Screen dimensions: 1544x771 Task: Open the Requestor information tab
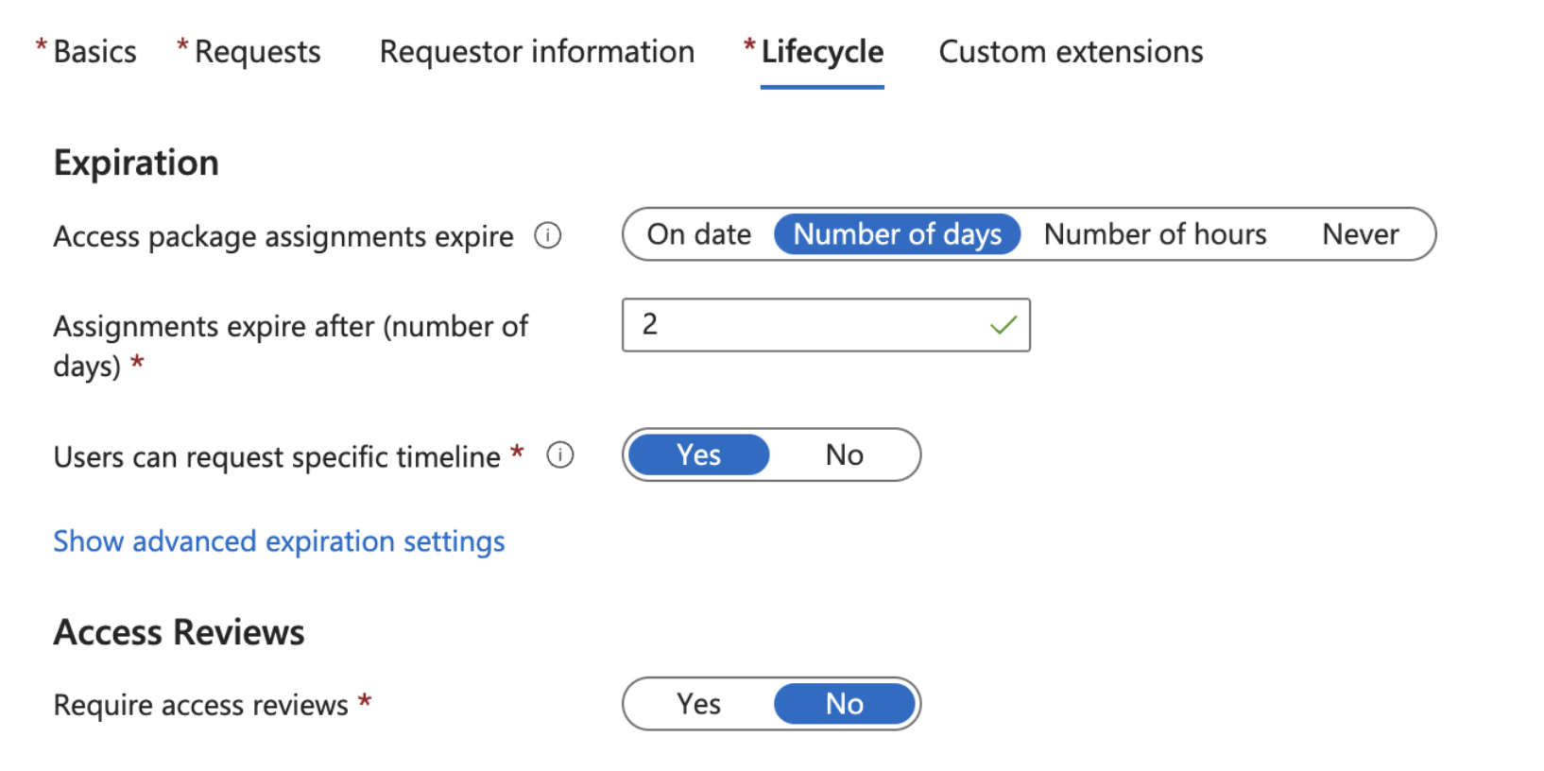pyautogui.click(x=536, y=51)
